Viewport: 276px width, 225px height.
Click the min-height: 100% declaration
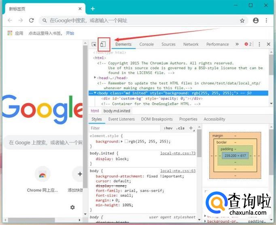coord(115,205)
